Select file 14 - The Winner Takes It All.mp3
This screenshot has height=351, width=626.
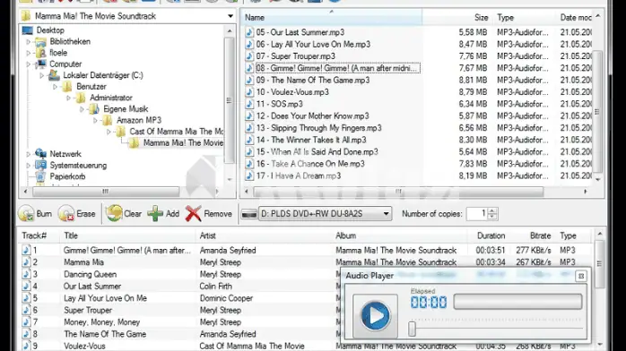[311, 140]
